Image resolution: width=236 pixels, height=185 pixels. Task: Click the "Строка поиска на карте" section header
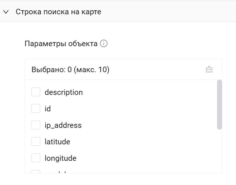click(59, 12)
